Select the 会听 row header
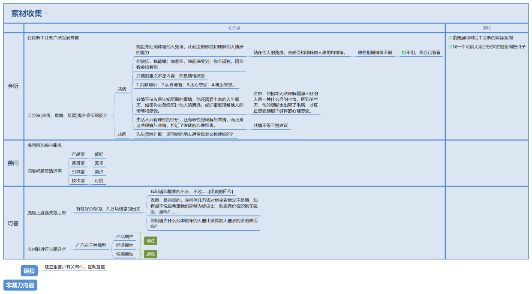Viewport: 532px width, 294px height. pos(13,86)
